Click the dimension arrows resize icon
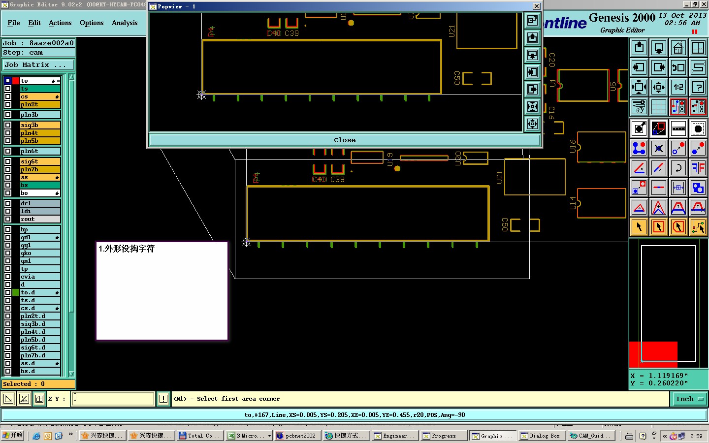Screen dimensions: 709x443 tap(678, 188)
